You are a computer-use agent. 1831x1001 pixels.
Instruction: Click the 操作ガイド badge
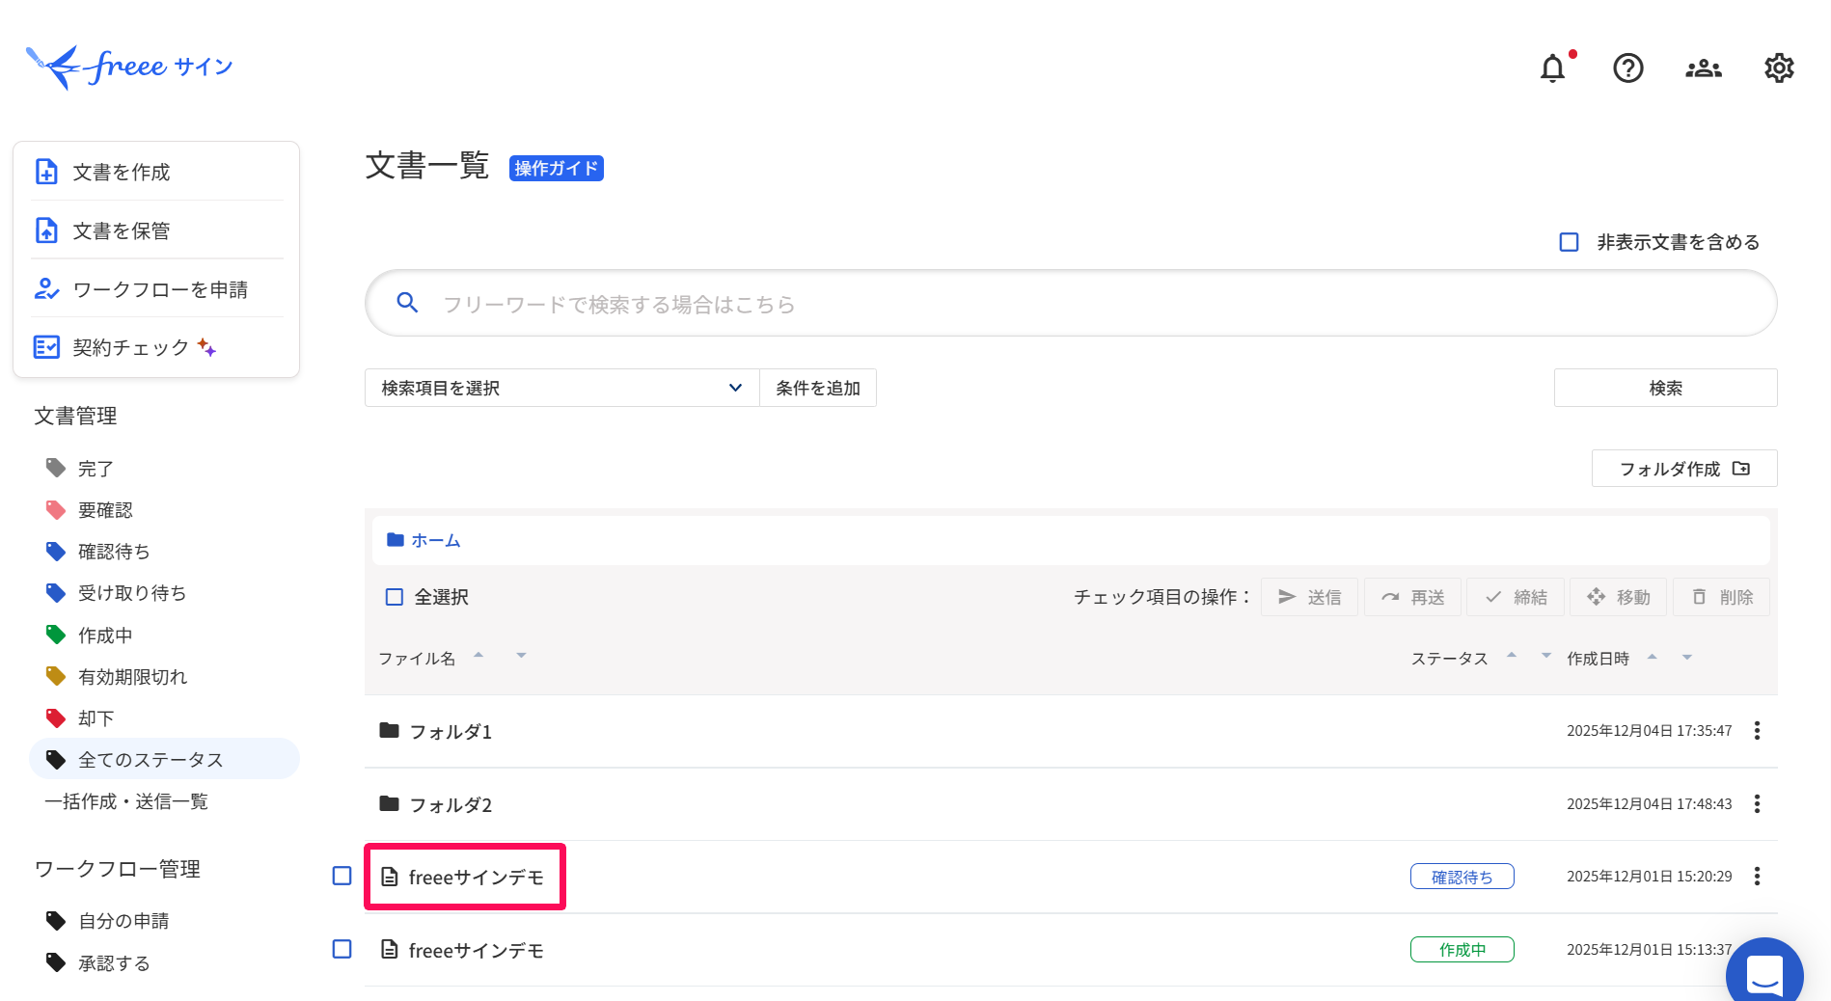click(557, 168)
